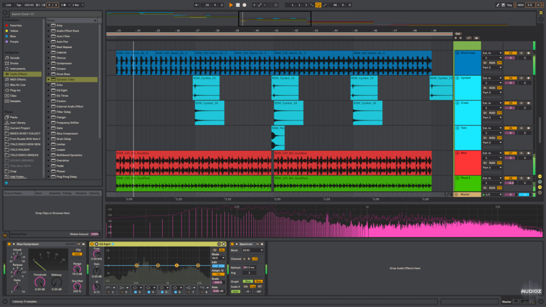The width and height of the screenshot is (546, 307).
Task: Arm the Arrangement Record button
Action: [x=244, y=5]
